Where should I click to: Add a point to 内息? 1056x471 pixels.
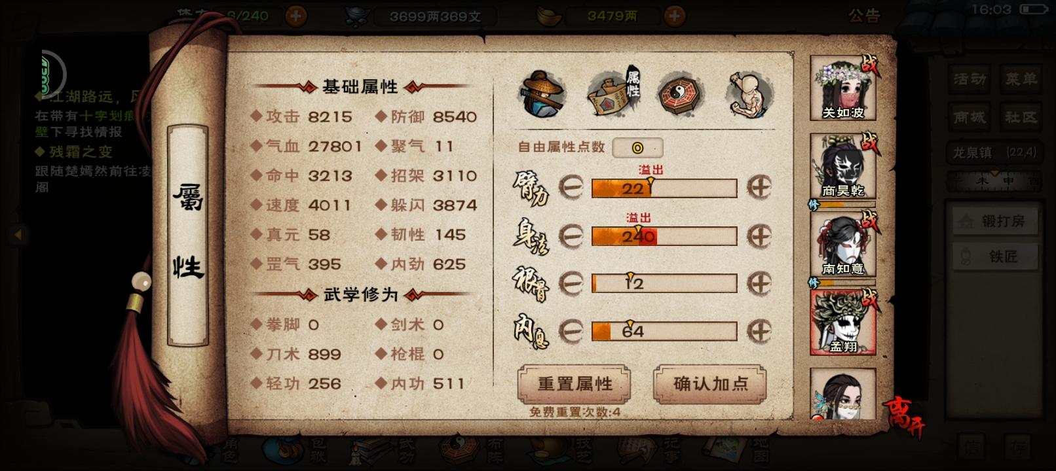coord(759,331)
